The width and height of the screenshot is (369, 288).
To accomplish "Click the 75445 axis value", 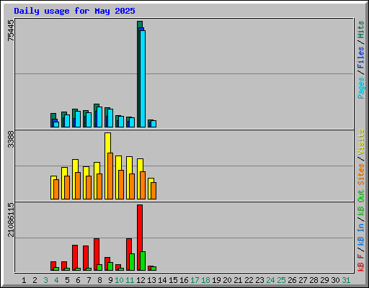I will pos(11,31).
